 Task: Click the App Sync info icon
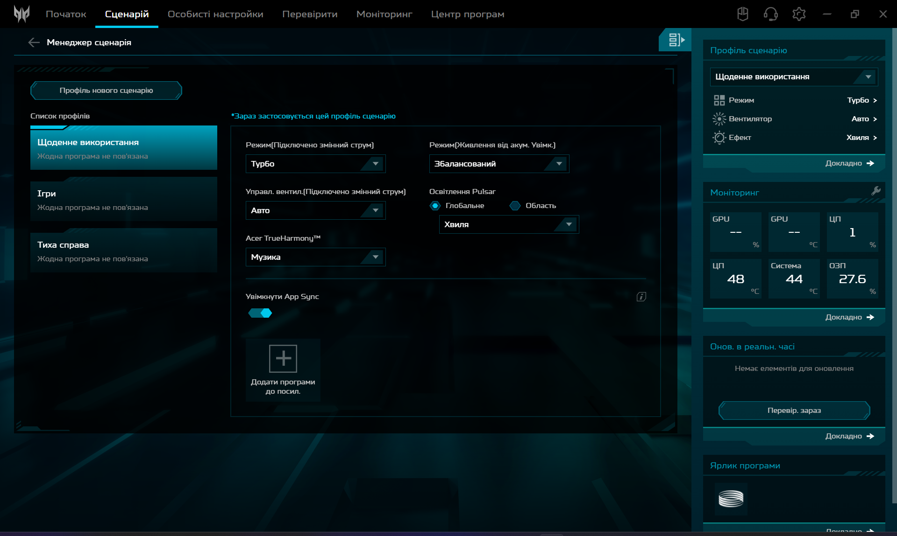click(641, 297)
